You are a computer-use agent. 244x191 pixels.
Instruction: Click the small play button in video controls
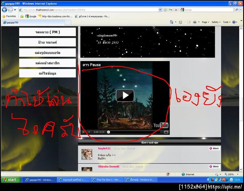(83, 132)
